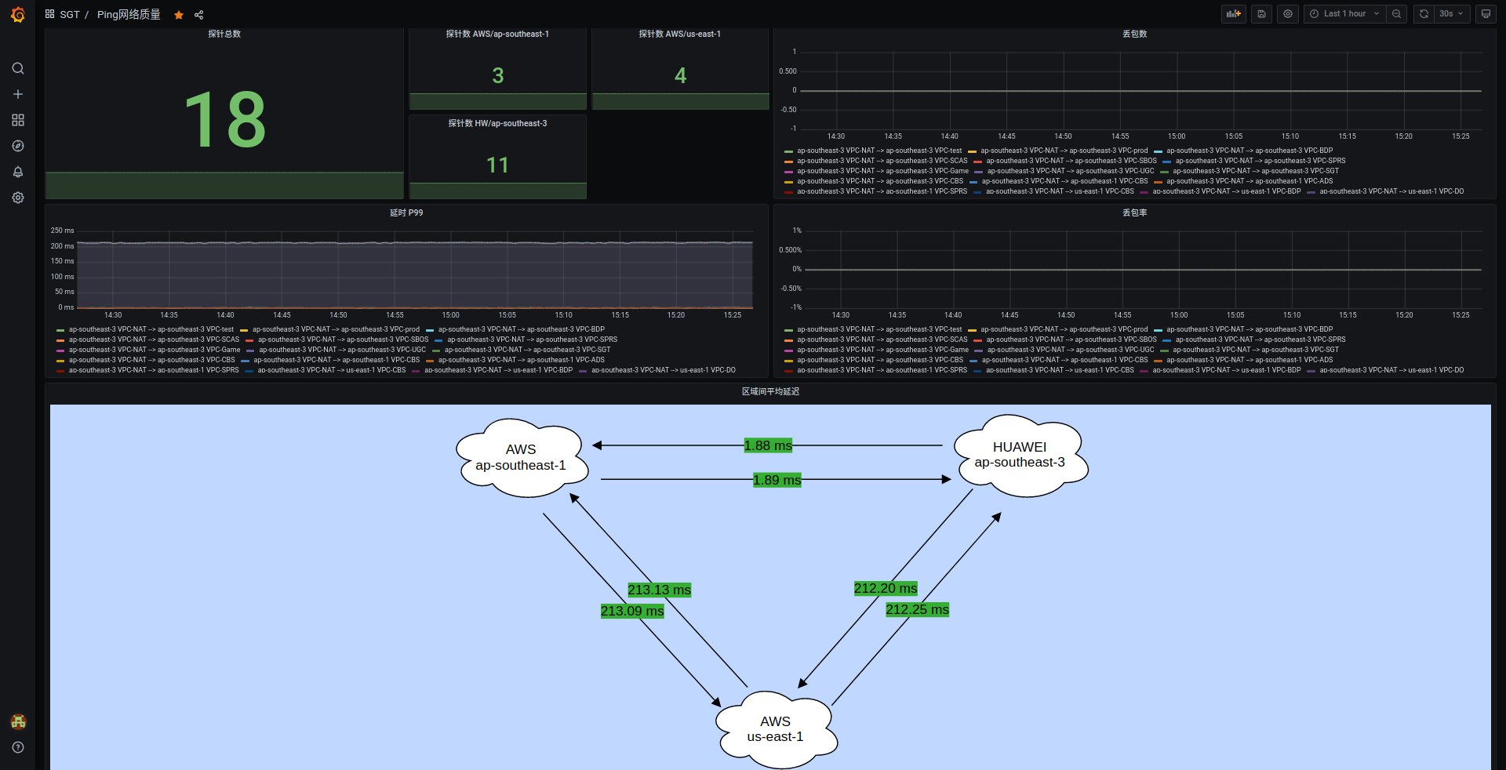Open dashboard settings with the gear button
Screen dimensions: 1506x770
[1287, 13]
